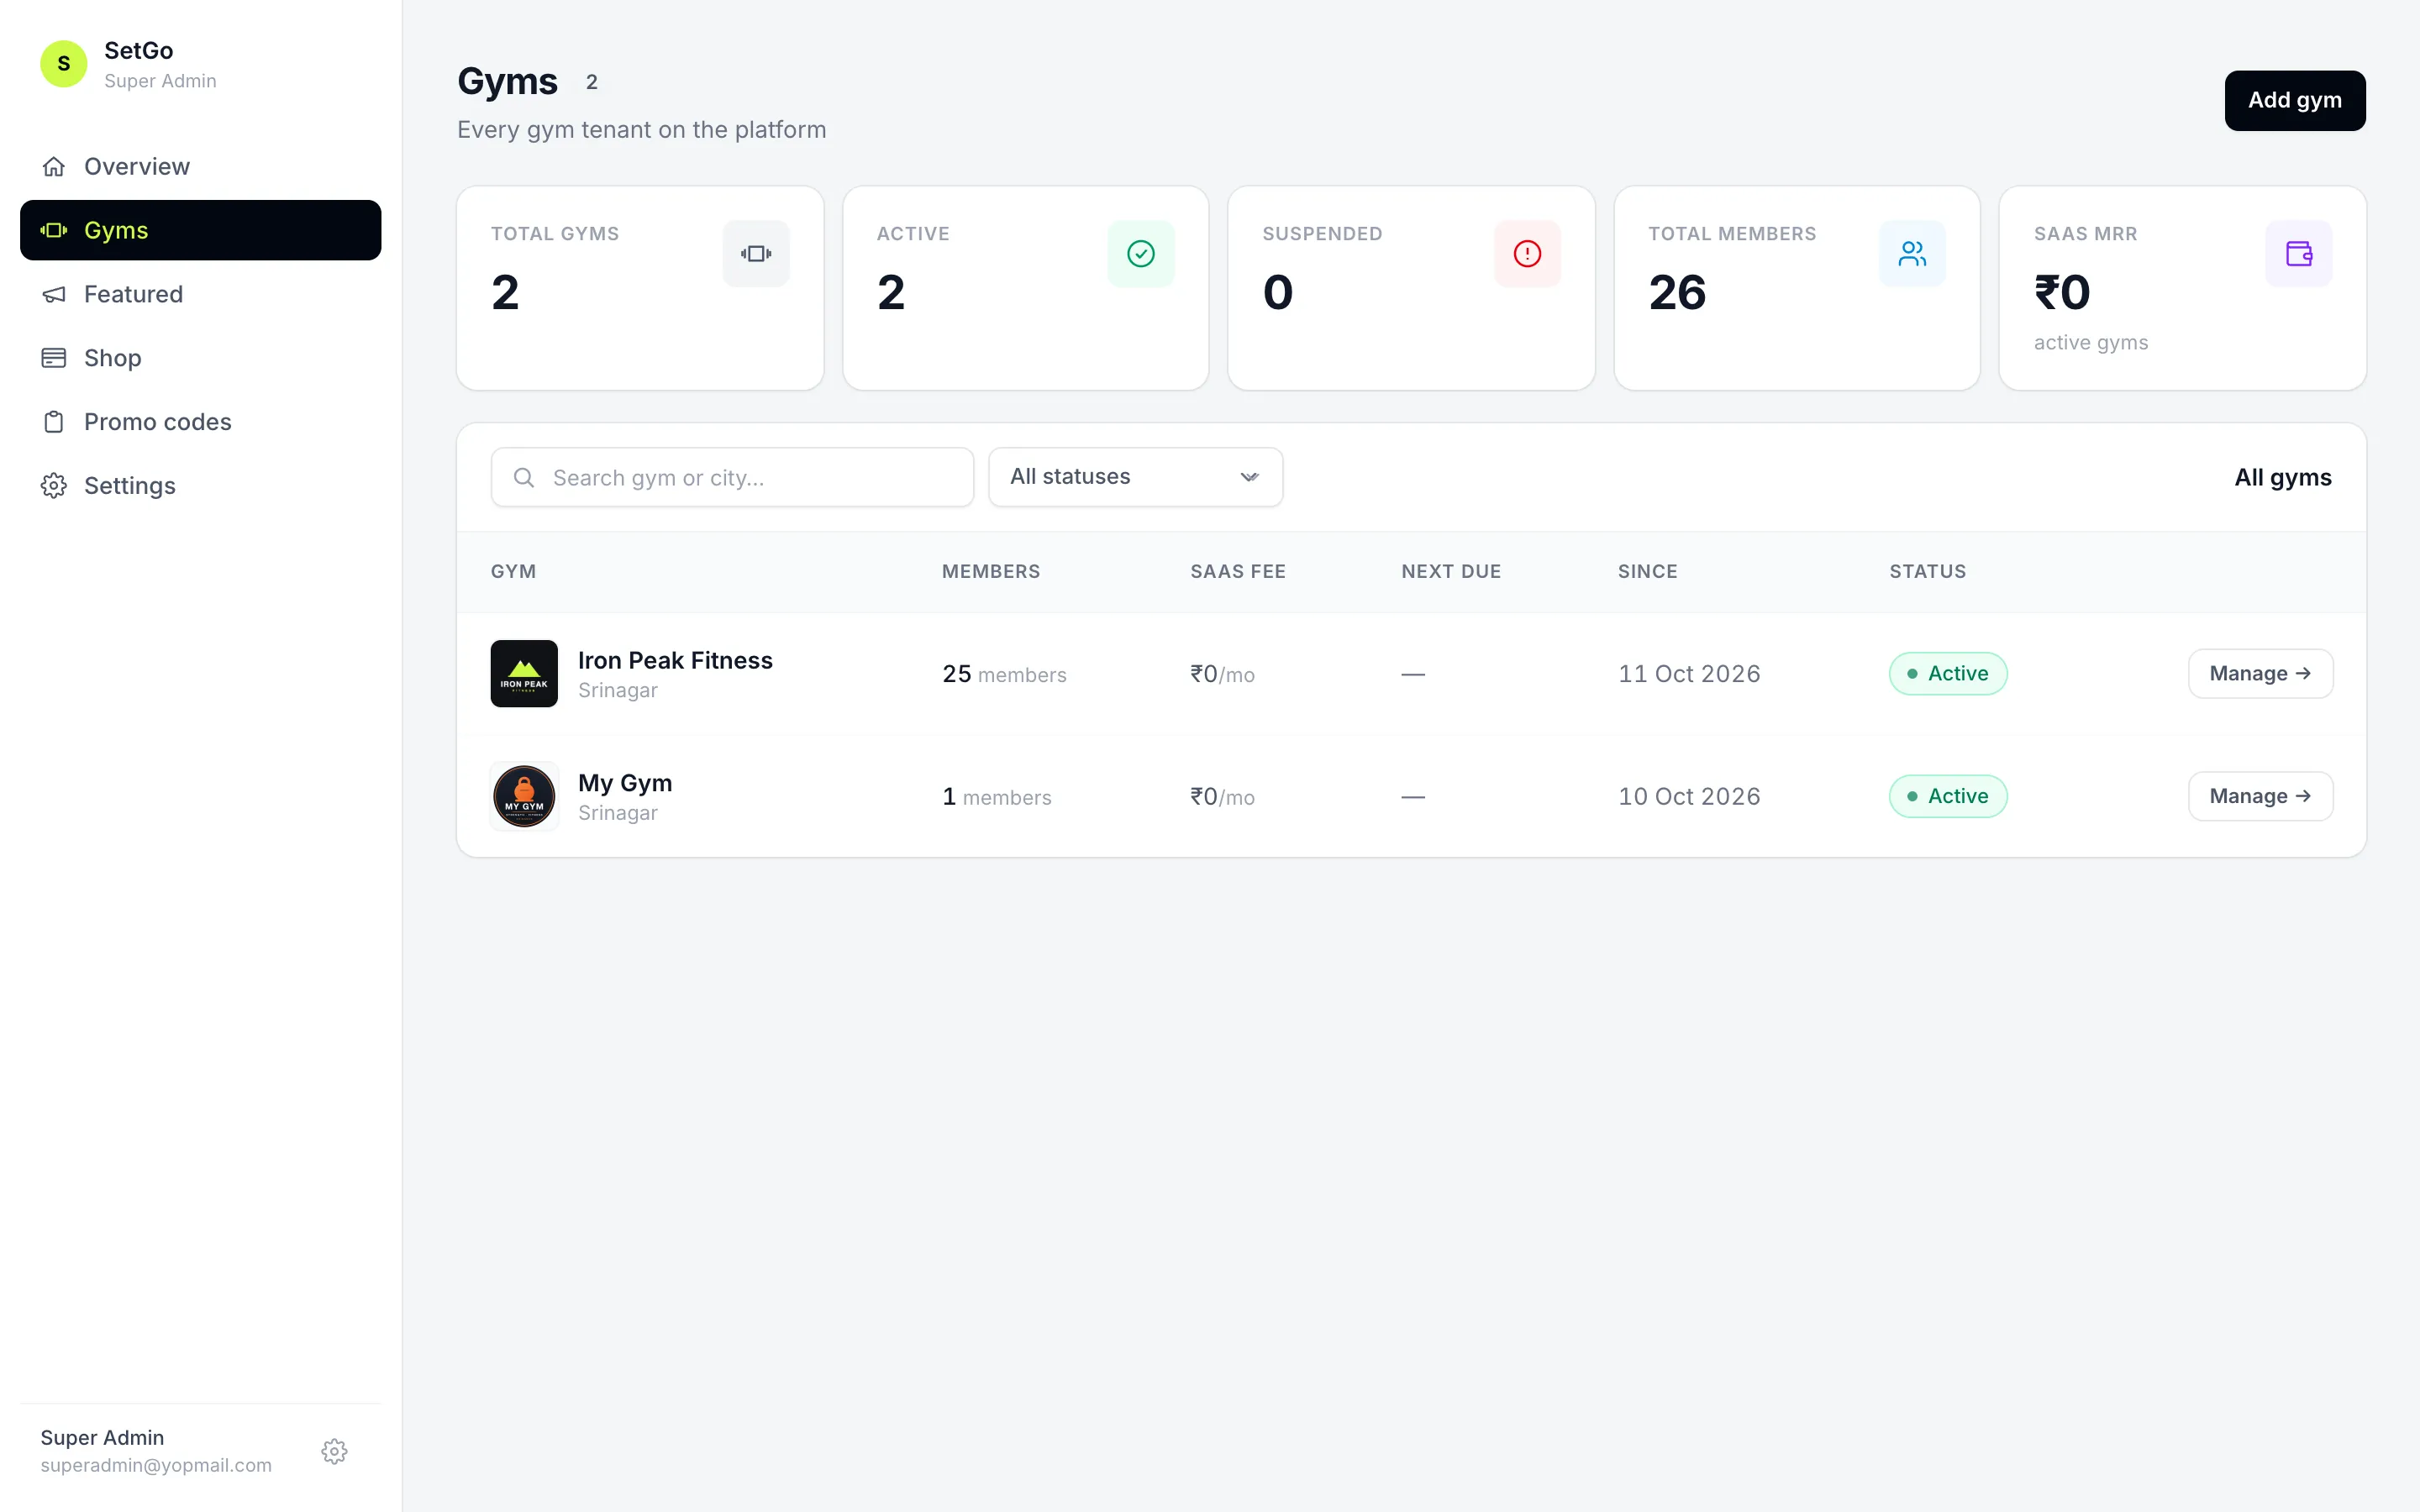Expand the All statuses dropdown
The height and width of the screenshot is (1512, 2420).
[x=1135, y=477]
